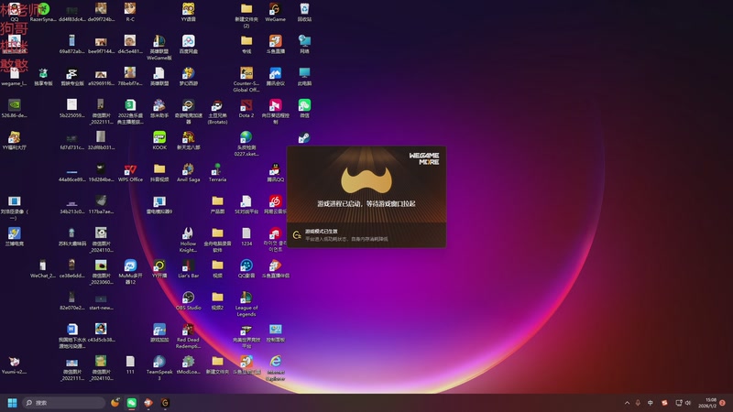This screenshot has width=733, height=412.
Task: Click the game mode status icon in popup
Action: tap(296, 235)
